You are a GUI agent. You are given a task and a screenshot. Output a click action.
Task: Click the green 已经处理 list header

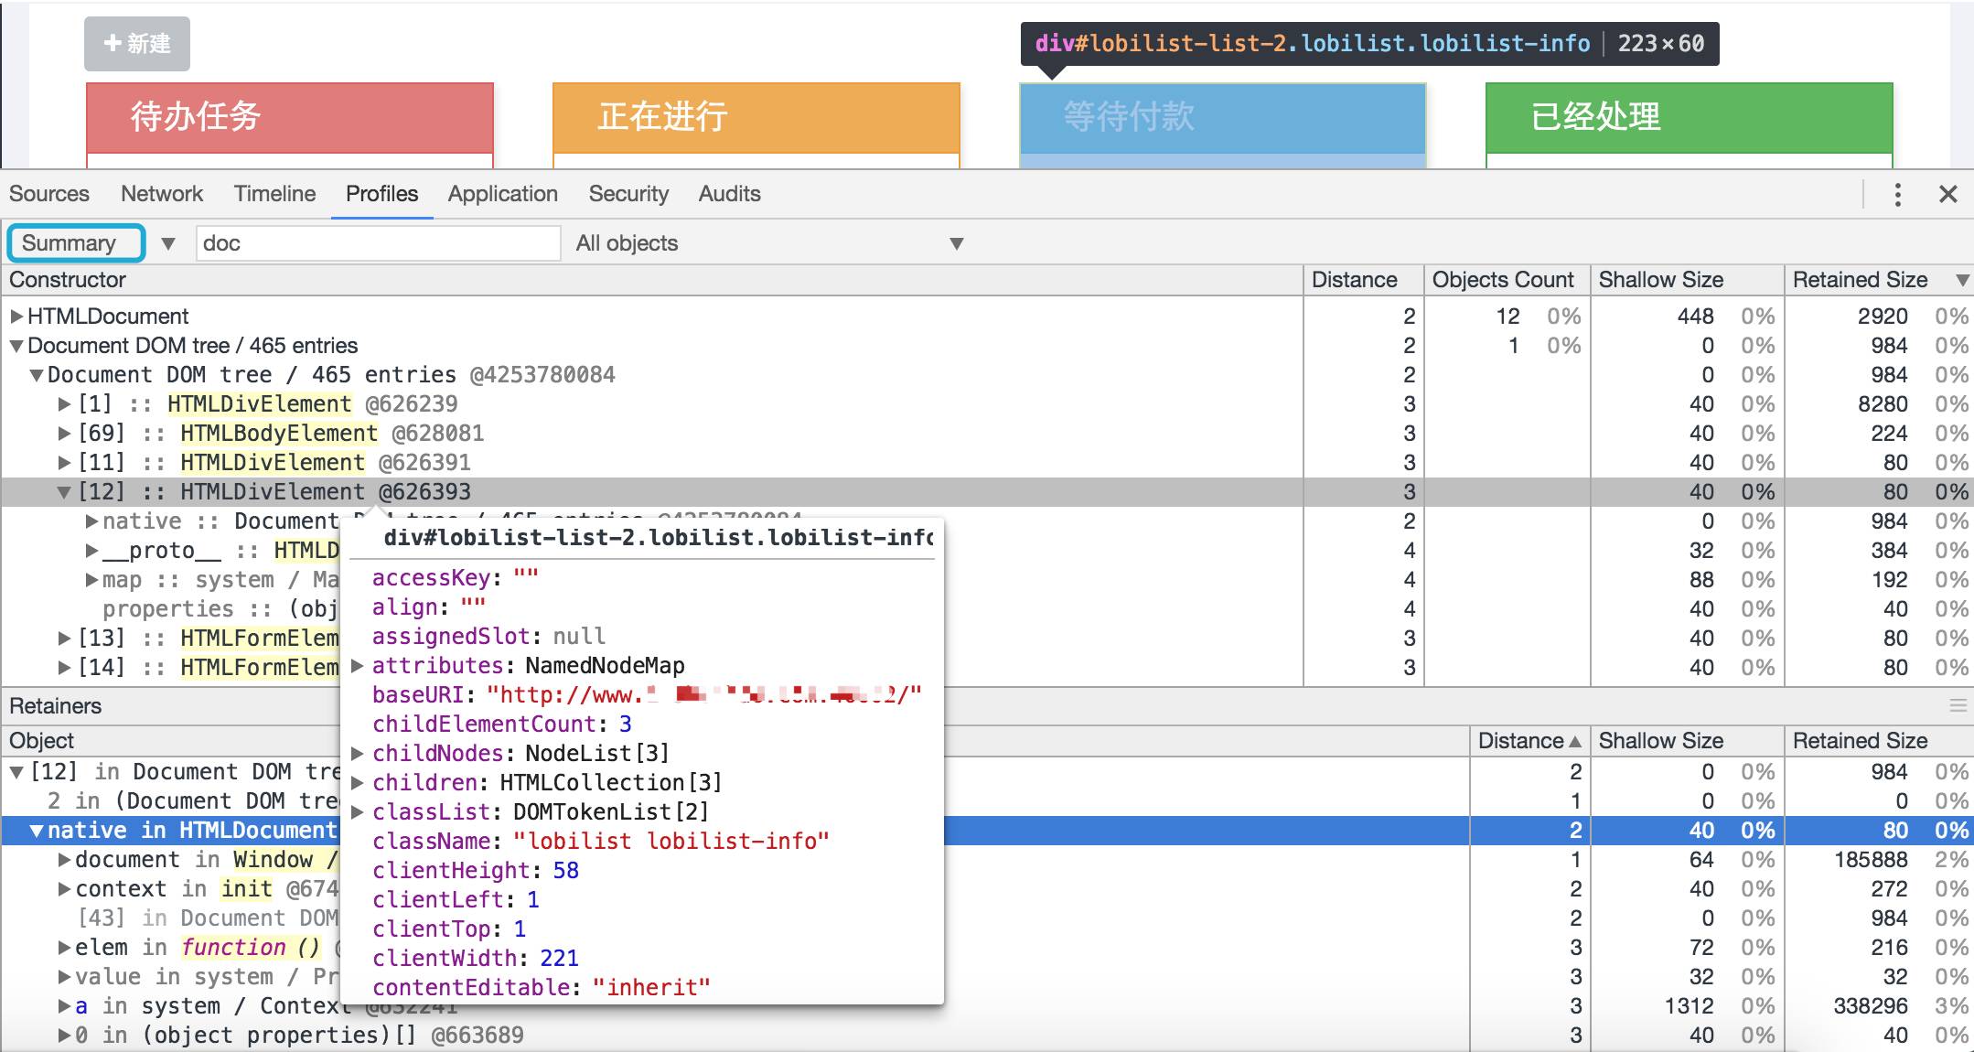(x=1688, y=117)
